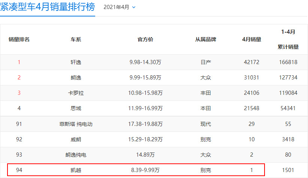Click the dropdown chevron next to 2021年4月

click(x=134, y=7)
